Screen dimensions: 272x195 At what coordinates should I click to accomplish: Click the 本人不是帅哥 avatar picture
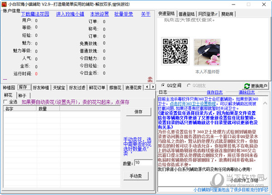207,52
